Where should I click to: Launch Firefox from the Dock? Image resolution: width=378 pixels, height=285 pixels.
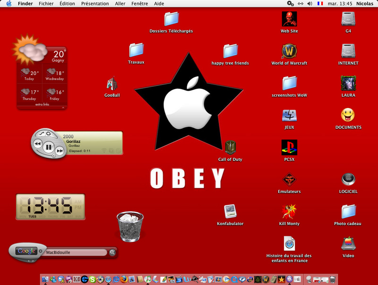(124, 279)
